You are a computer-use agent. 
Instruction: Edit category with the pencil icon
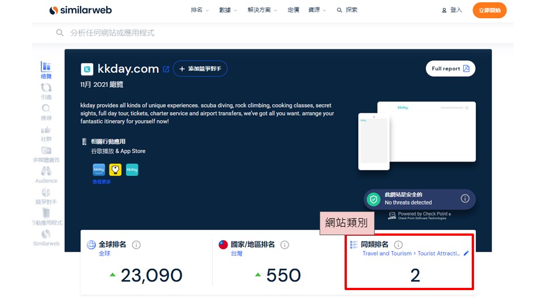tap(466, 253)
